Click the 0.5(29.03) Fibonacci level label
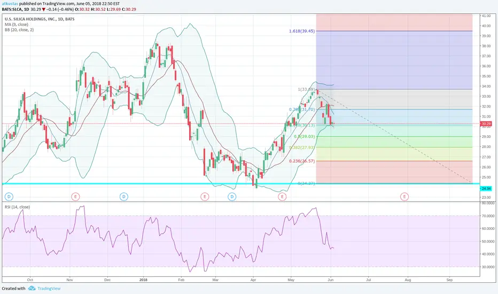Viewport: 498px width, 294px height. click(304, 136)
